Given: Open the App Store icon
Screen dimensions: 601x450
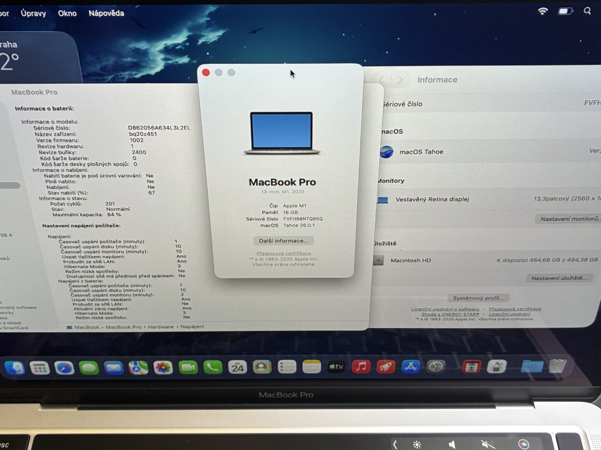Looking at the screenshot, I should tap(411, 367).
